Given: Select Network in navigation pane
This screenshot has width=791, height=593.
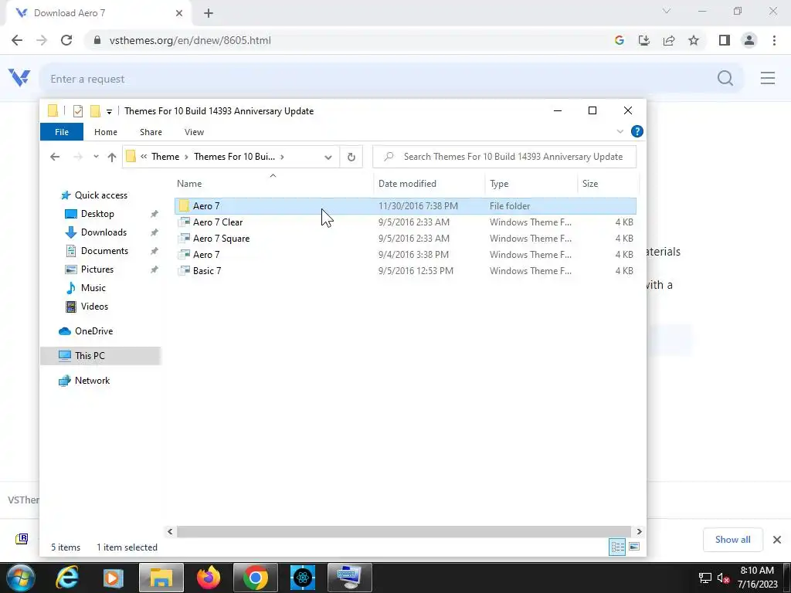Looking at the screenshot, I should [x=93, y=381].
